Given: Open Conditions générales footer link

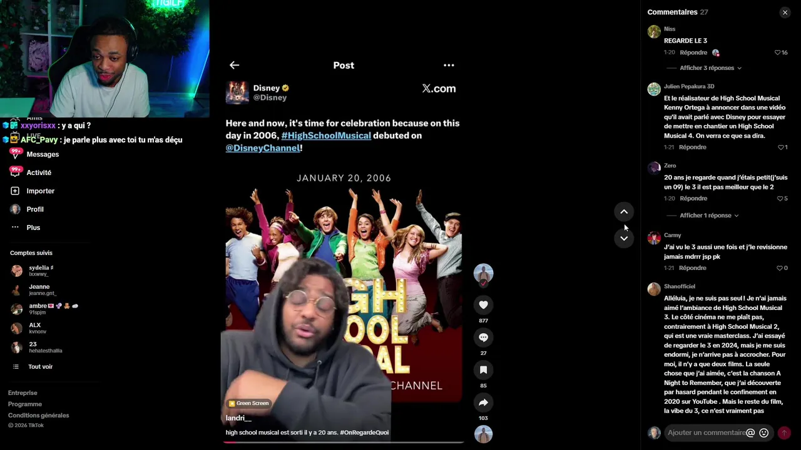Looking at the screenshot, I should pos(38,416).
